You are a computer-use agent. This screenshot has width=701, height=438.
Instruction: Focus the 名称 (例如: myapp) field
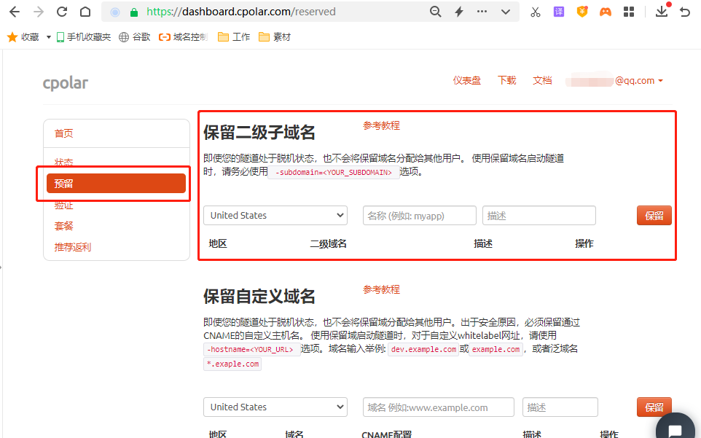tap(419, 216)
